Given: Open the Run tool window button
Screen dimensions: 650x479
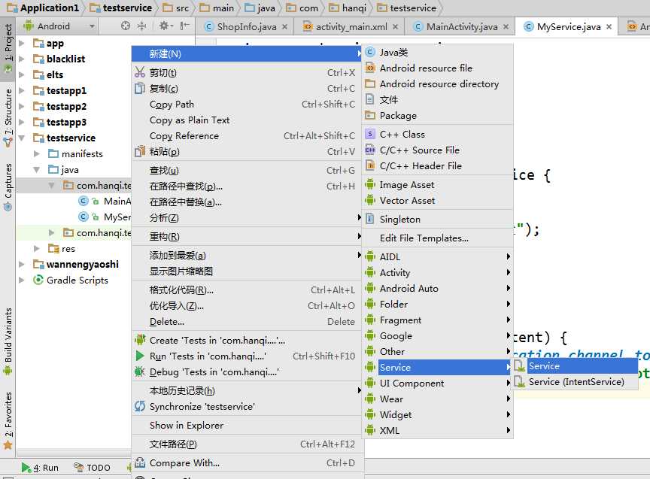Looking at the screenshot, I should (x=40, y=468).
